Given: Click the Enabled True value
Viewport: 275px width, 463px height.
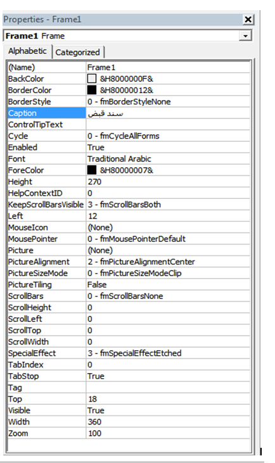Looking at the screenshot, I should point(96,148).
